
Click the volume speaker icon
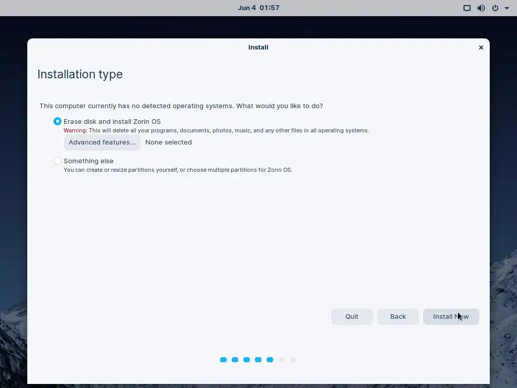coord(481,8)
